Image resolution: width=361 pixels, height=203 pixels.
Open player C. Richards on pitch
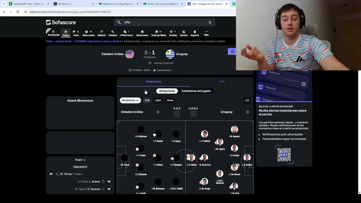(x=141, y=169)
